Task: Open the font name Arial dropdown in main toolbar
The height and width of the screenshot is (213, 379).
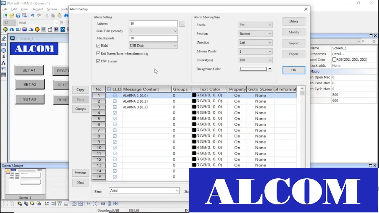Action: (38, 23)
